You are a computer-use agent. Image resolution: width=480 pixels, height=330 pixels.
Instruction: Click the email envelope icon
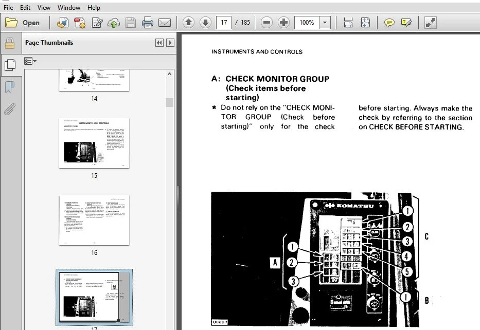[x=165, y=23]
